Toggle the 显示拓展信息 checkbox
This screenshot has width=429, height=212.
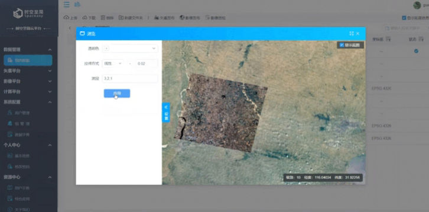pos(404,18)
